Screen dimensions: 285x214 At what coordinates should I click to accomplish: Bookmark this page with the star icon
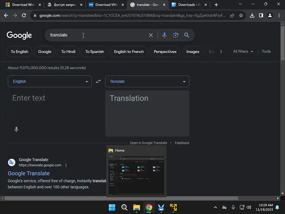point(241,16)
